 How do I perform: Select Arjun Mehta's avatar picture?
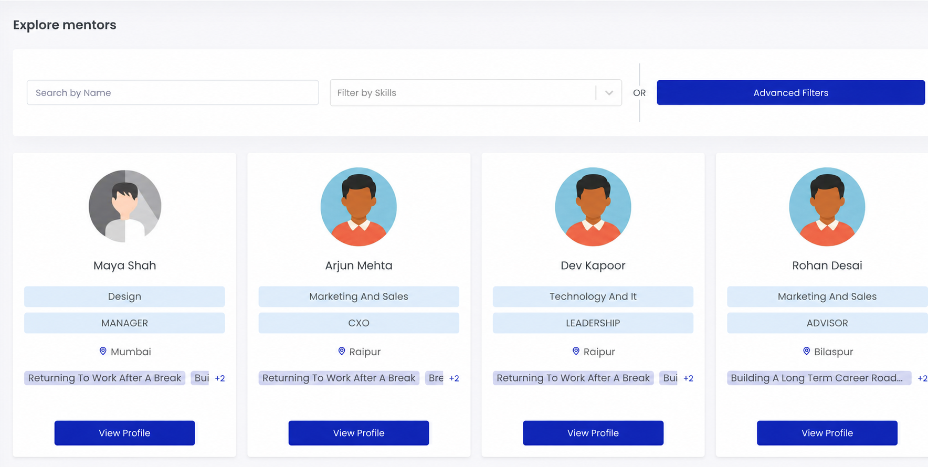tap(358, 207)
